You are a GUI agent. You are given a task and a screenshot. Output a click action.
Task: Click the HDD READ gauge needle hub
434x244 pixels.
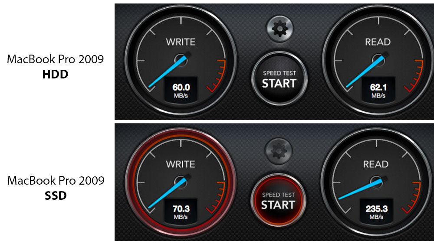click(378, 60)
